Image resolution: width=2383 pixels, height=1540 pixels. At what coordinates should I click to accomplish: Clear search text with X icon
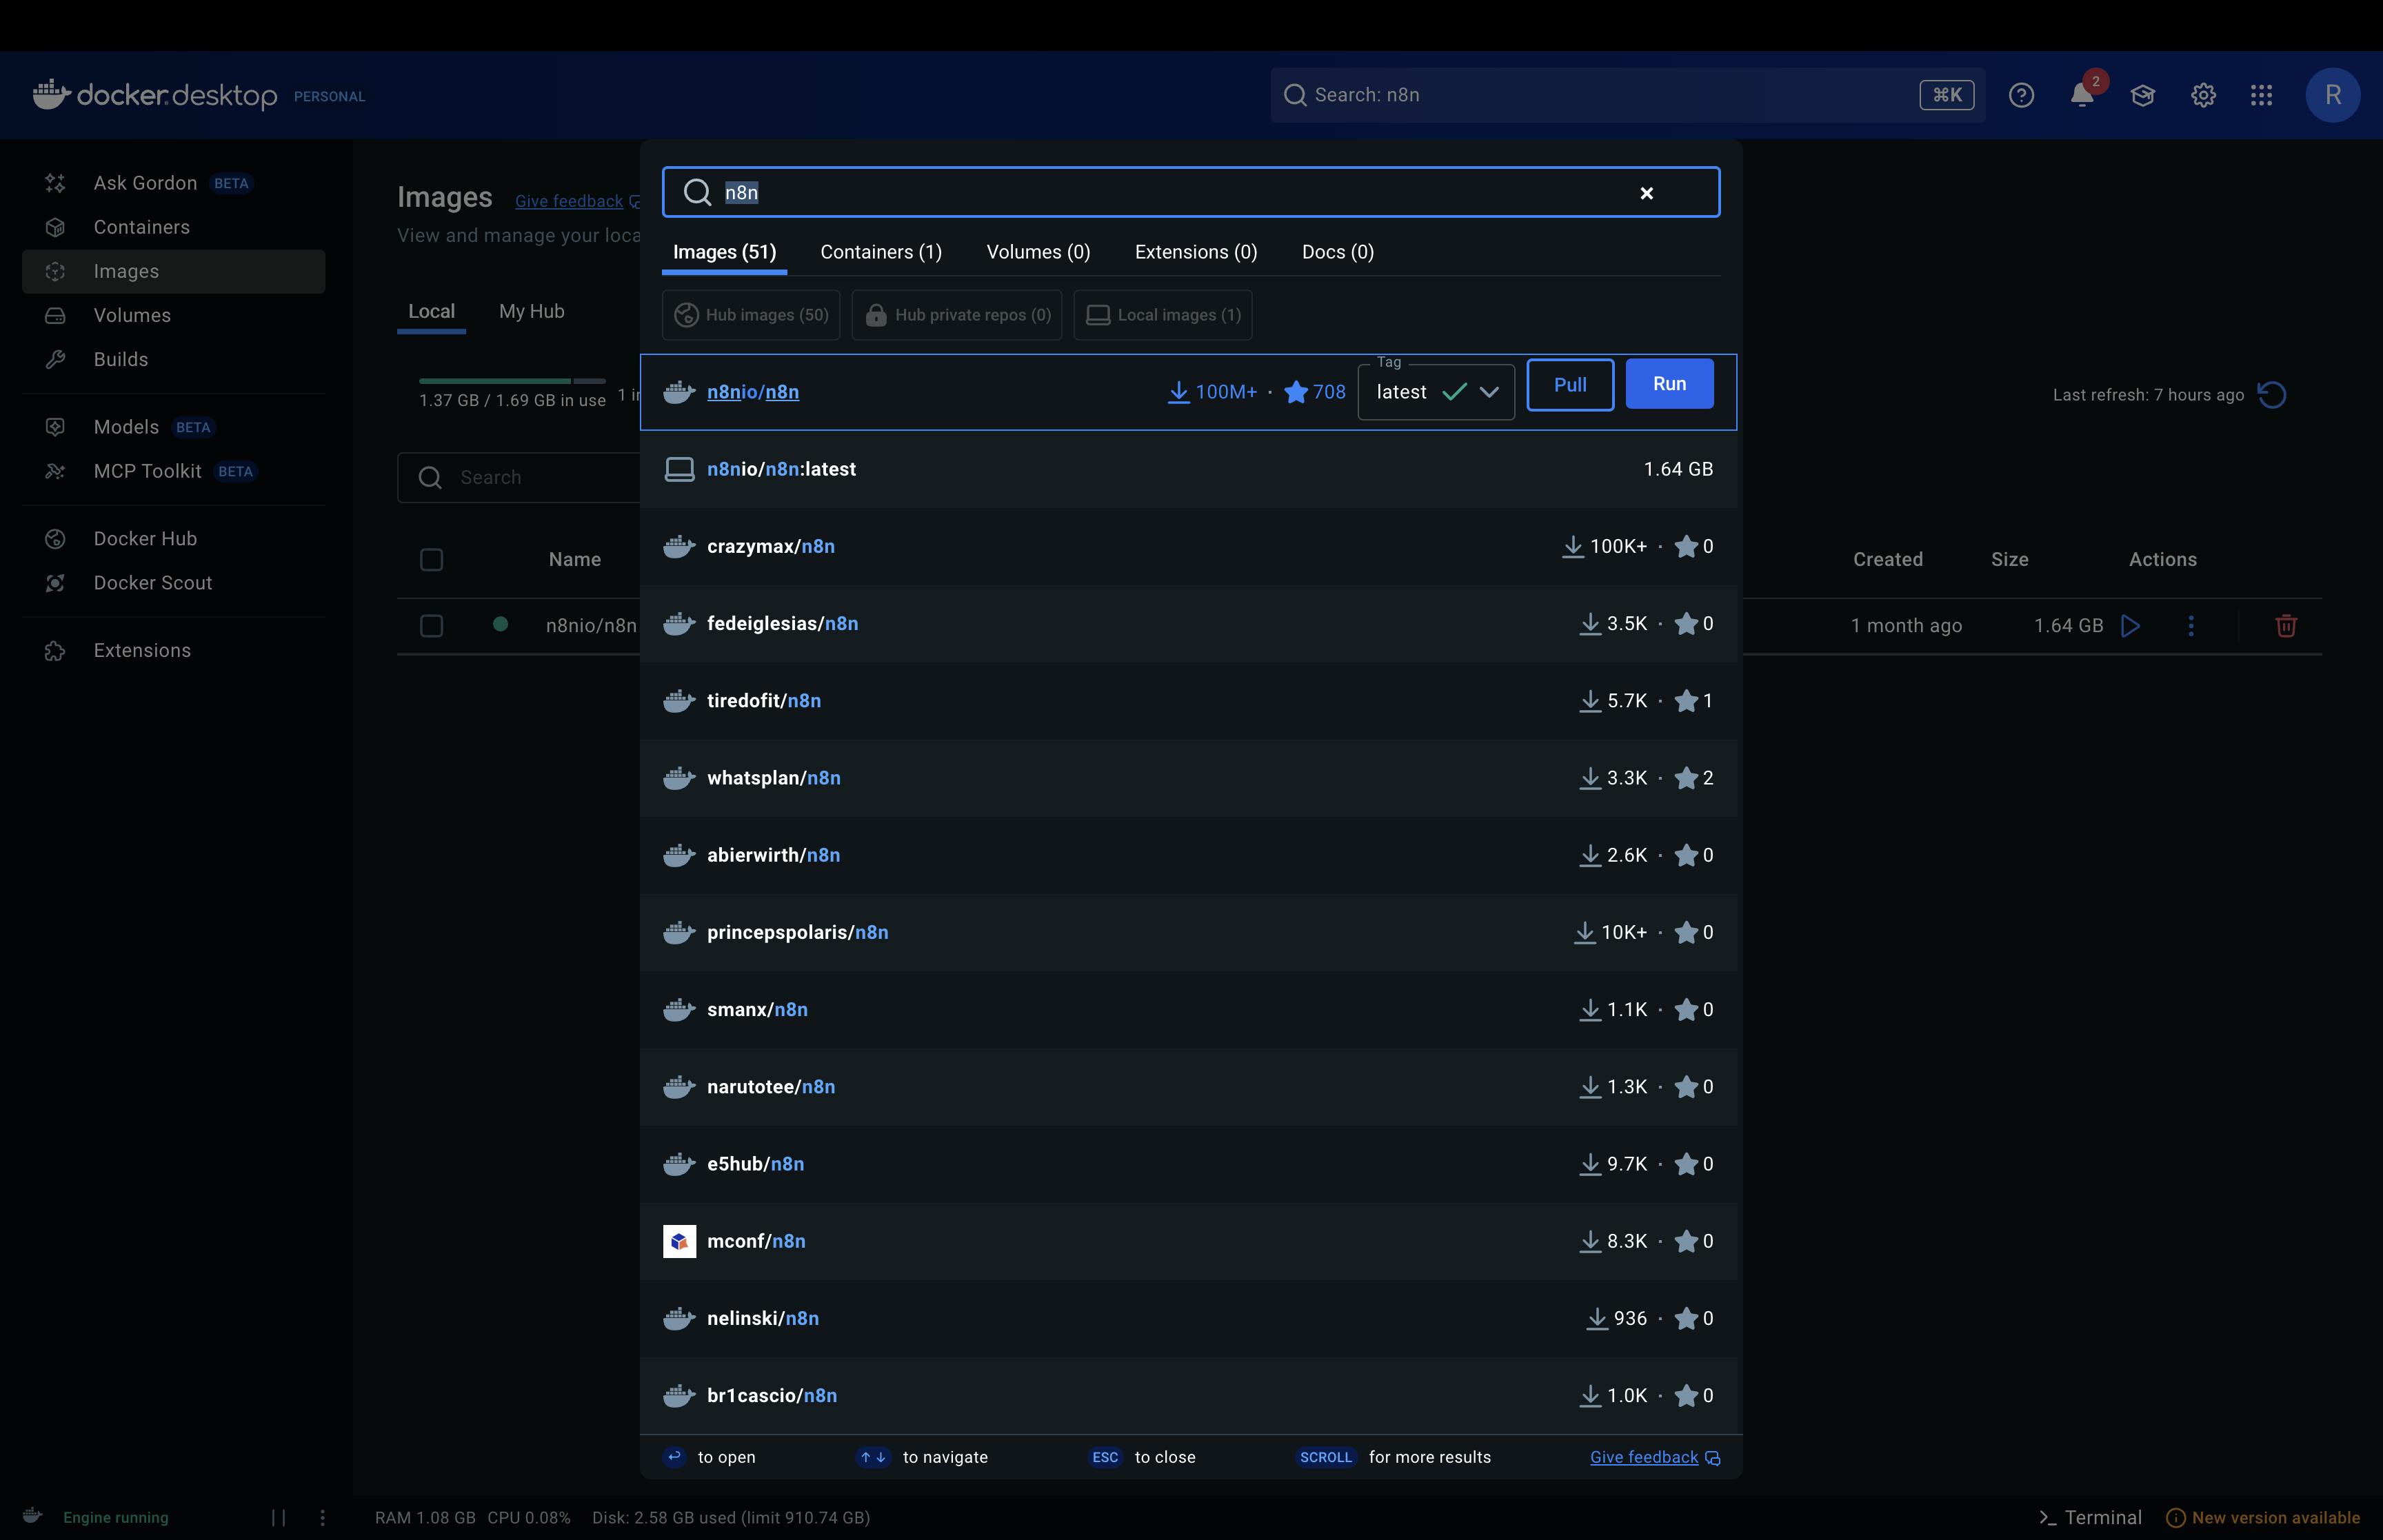click(x=1646, y=193)
